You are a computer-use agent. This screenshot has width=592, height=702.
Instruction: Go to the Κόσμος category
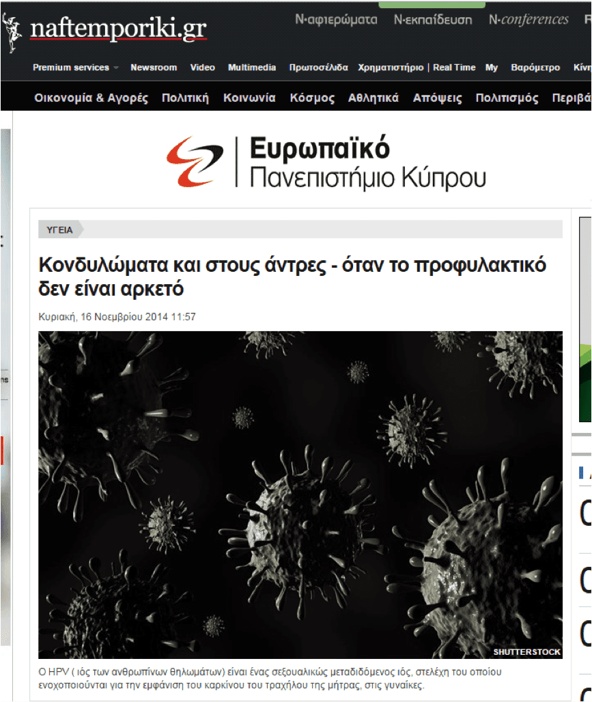tap(312, 98)
